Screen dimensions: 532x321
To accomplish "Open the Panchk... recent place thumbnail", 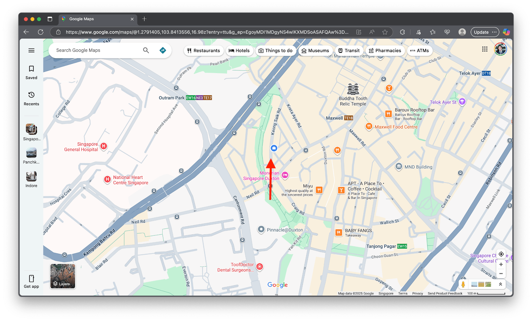I will (31, 153).
